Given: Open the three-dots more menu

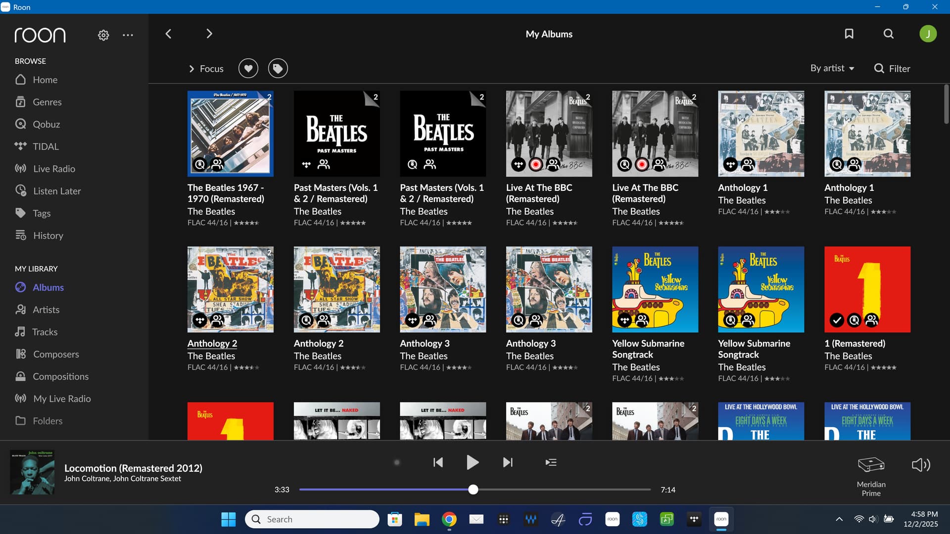Looking at the screenshot, I should pyautogui.click(x=128, y=35).
